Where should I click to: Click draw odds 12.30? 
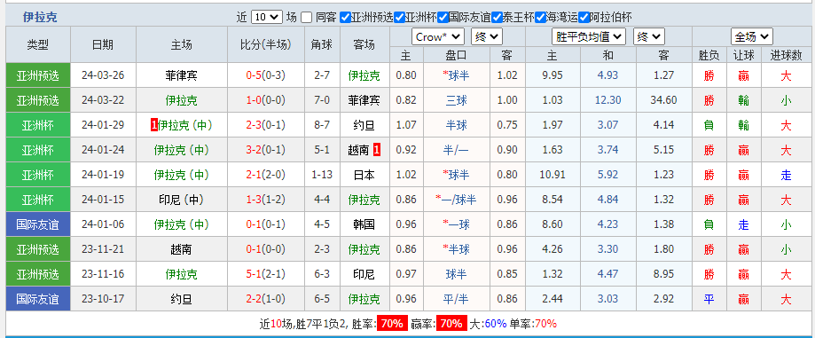608,100
